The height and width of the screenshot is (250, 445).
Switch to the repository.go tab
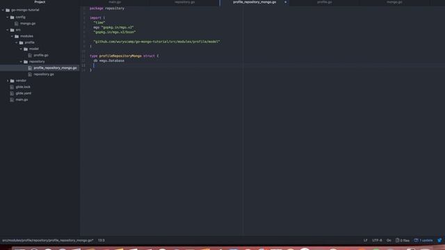click(x=184, y=2)
